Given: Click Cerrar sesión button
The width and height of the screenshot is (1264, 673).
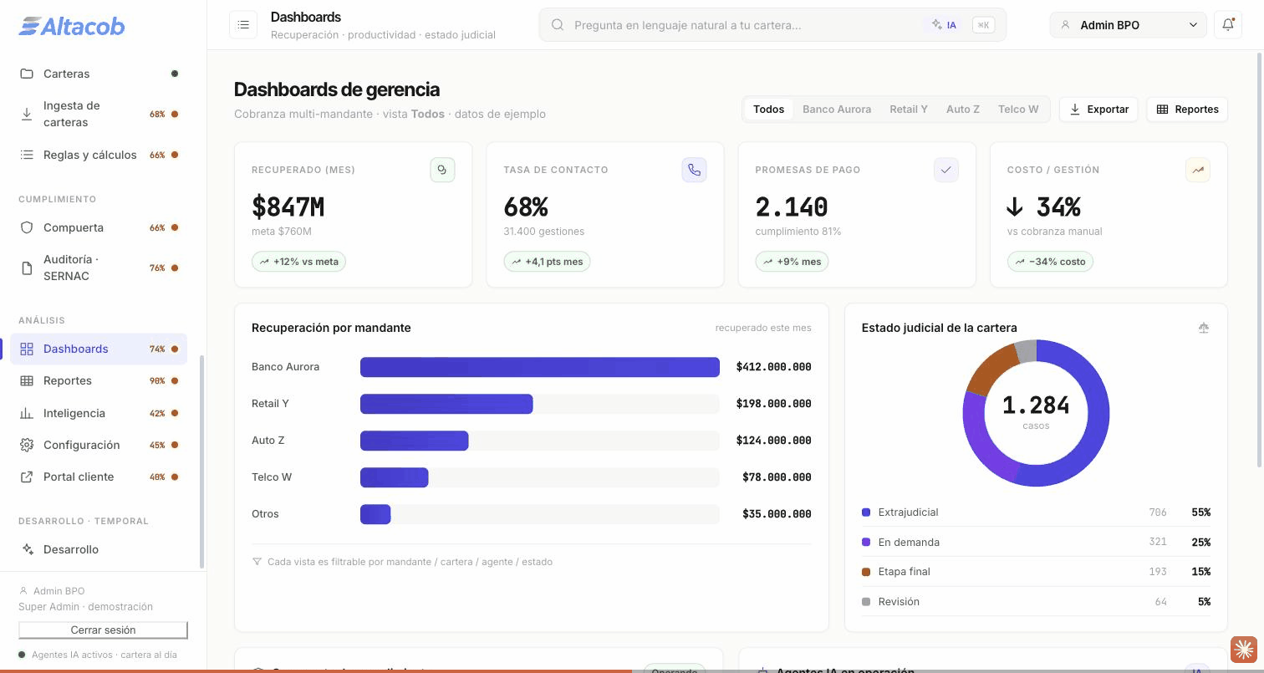Looking at the screenshot, I should (103, 630).
